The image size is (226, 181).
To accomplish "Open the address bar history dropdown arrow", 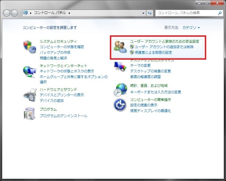I will pyautogui.click(x=143, y=13).
